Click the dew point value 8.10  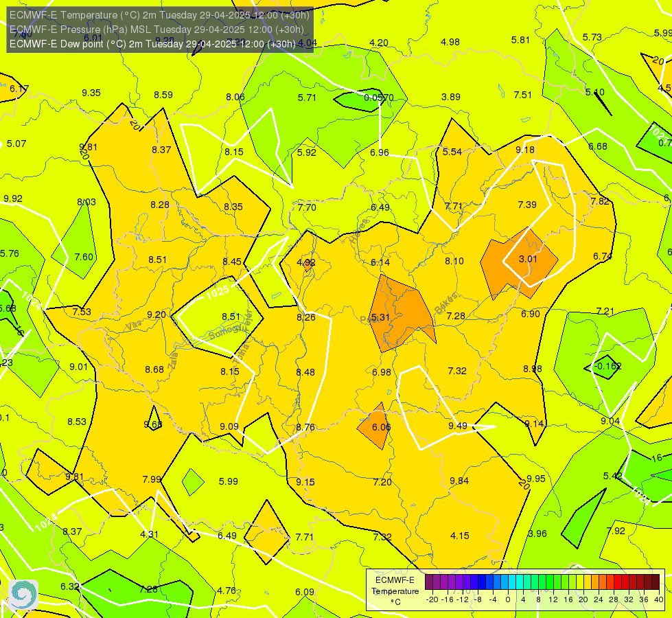[454, 261]
